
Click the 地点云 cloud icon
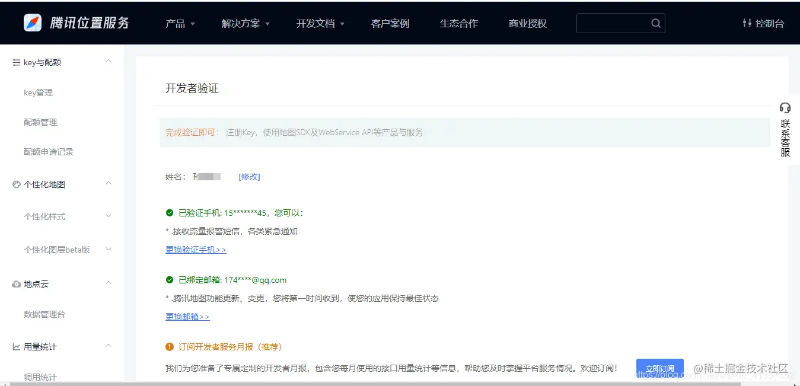click(x=17, y=284)
